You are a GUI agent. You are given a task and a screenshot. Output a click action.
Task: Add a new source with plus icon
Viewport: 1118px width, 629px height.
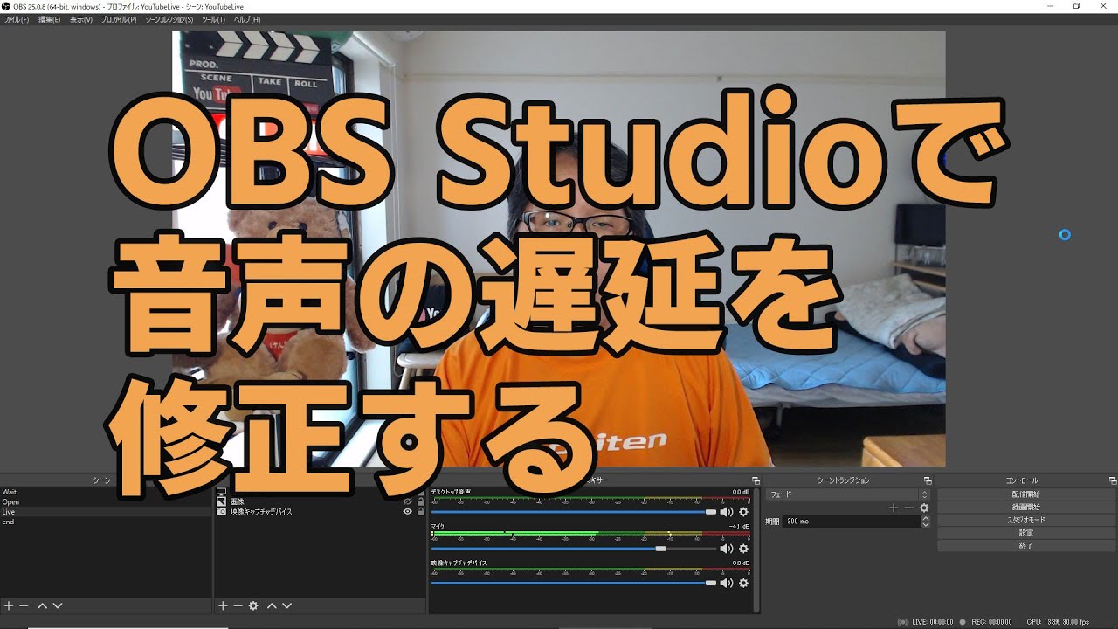tap(223, 605)
